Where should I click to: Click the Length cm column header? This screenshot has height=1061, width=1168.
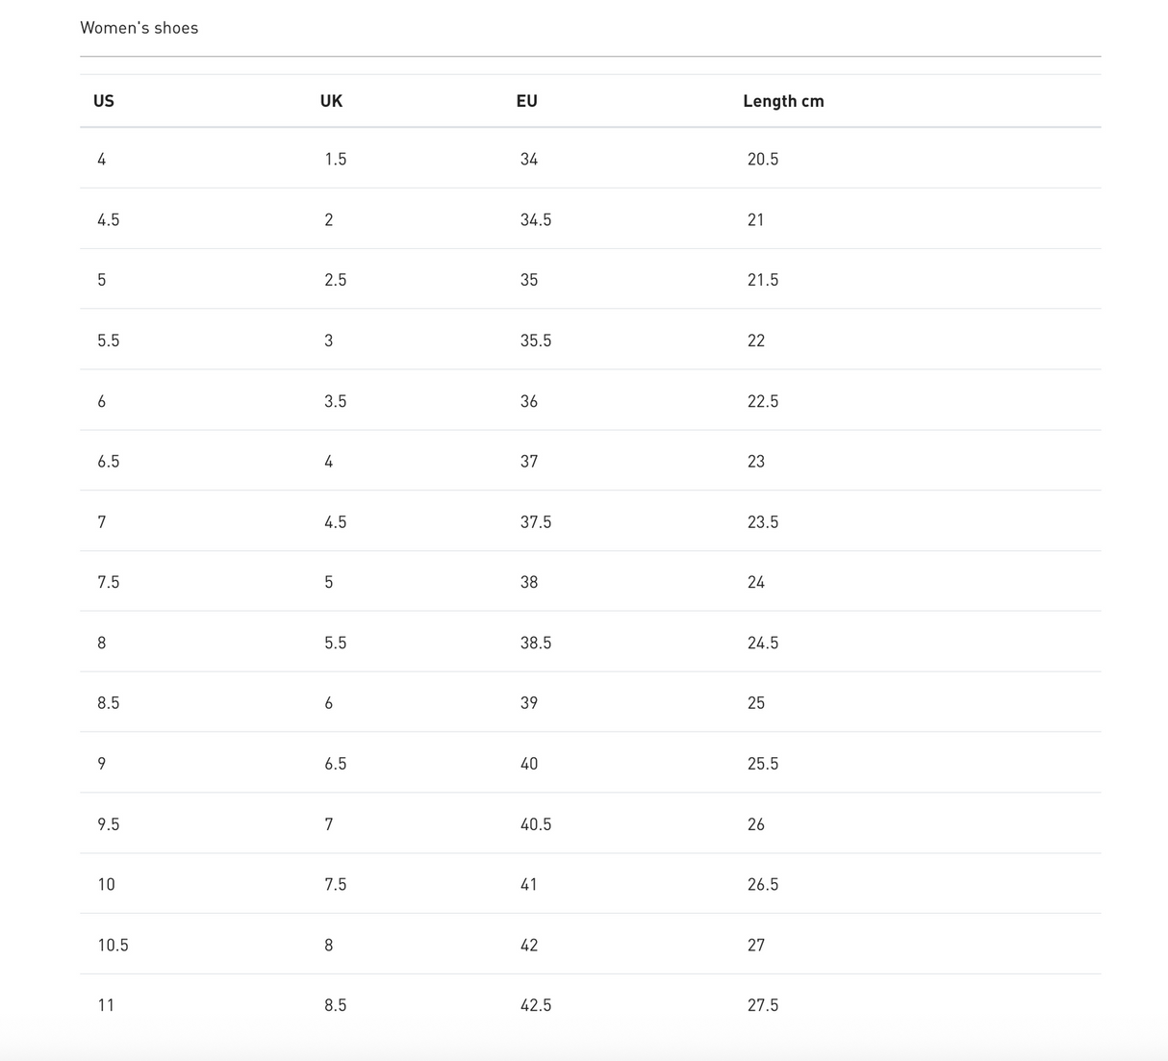[783, 101]
